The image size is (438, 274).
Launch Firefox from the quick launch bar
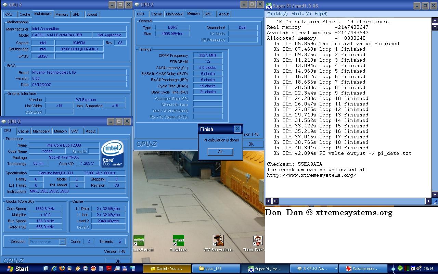(x=62, y=268)
